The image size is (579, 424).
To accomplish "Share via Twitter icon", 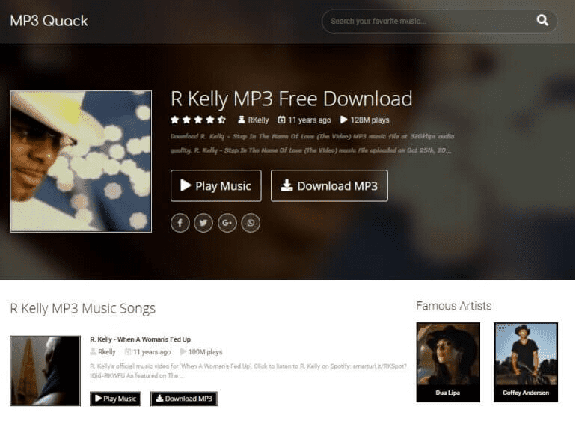I will tap(203, 223).
